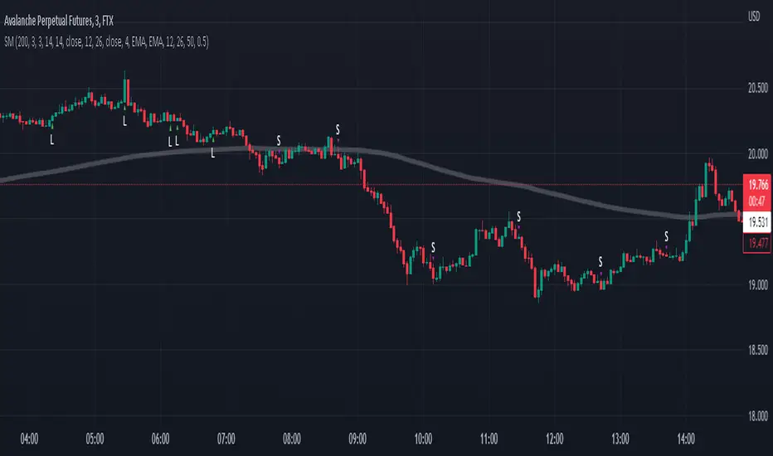Screen dimensions: 773x456
Task: Select the 14:00 time axis label
Action: [x=686, y=437]
